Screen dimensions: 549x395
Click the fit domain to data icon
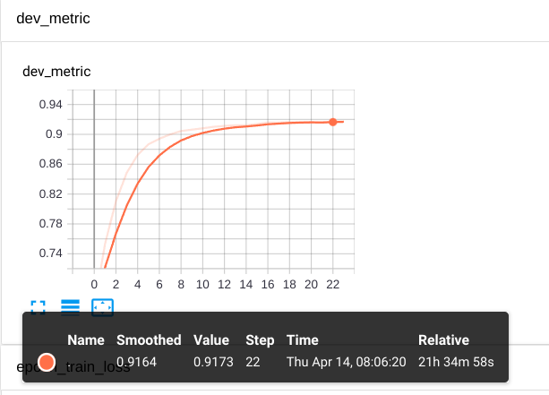103,307
